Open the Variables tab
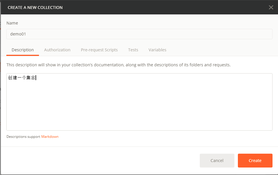The image size is (278, 175). click(157, 50)
